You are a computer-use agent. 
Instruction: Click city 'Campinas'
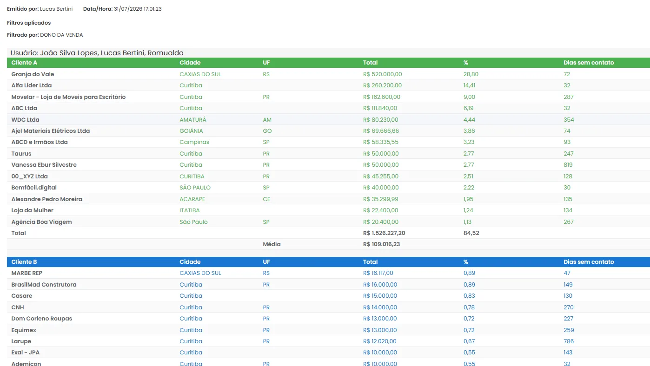(x=195, y=142)
